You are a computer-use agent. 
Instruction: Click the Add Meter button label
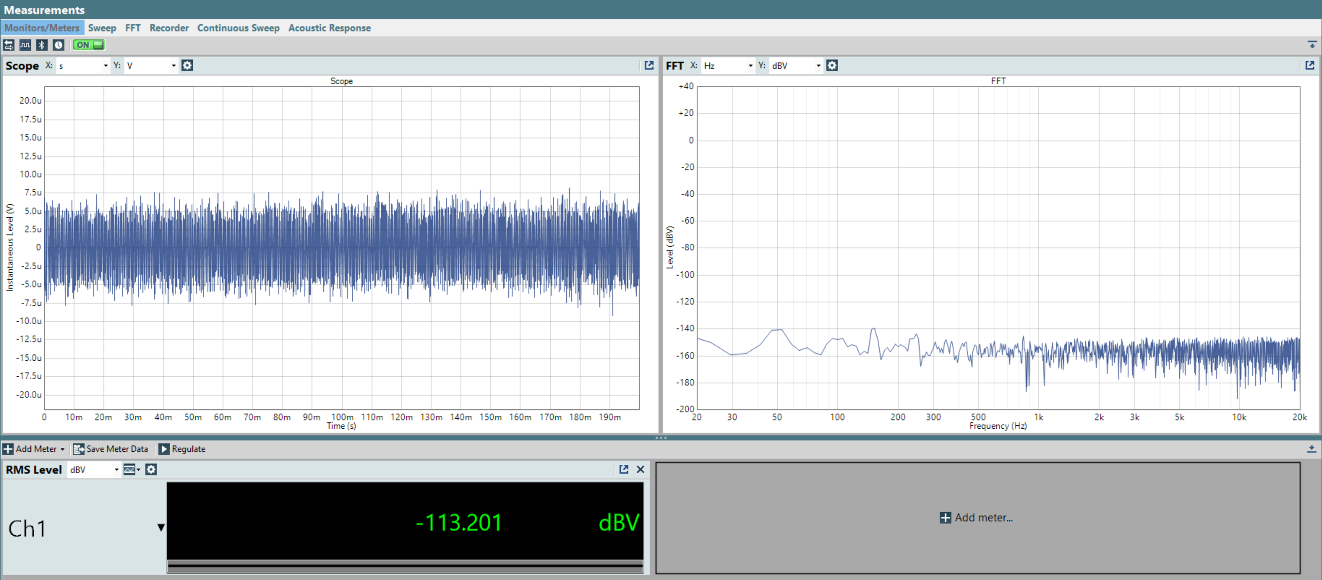pos(36,448)
